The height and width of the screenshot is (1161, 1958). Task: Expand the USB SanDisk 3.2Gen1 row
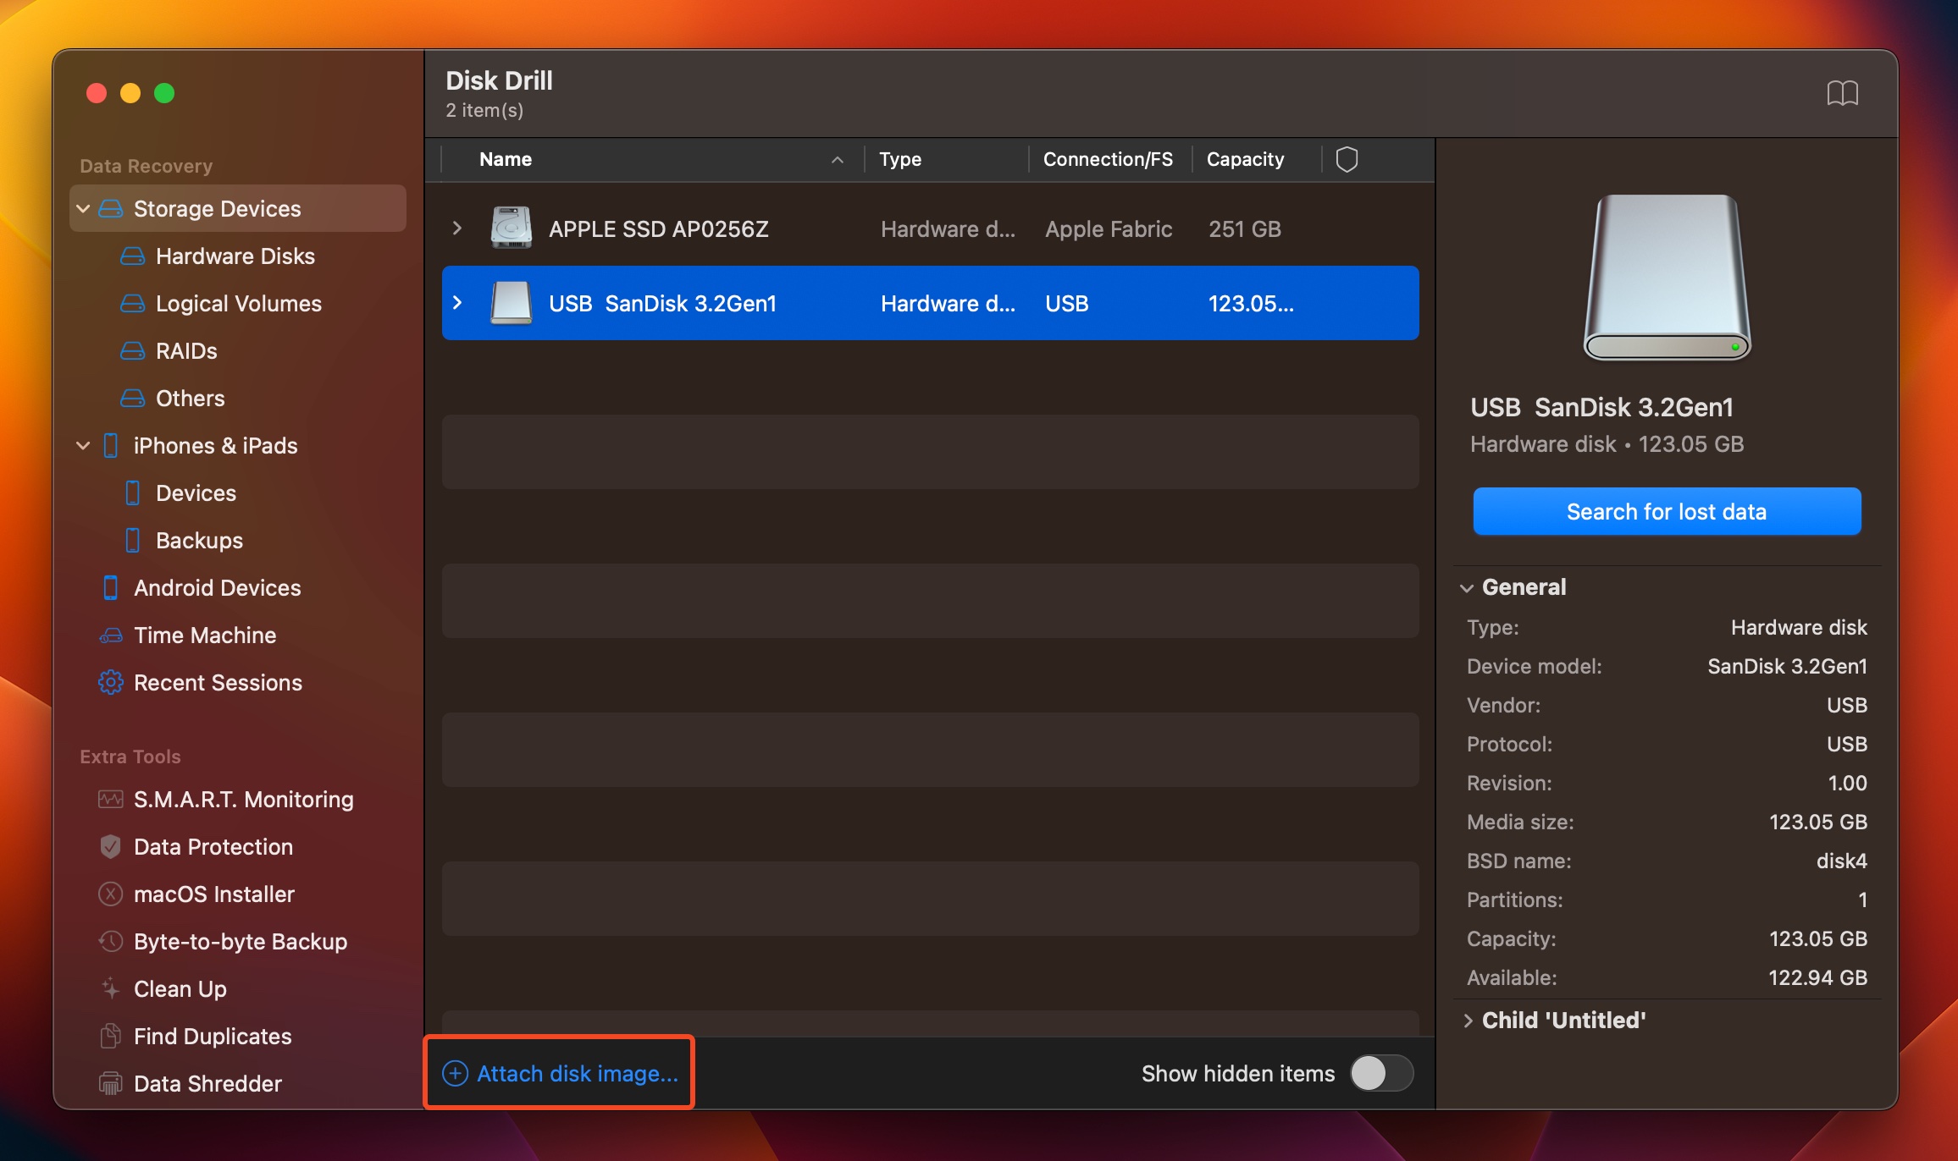[459, 303]
